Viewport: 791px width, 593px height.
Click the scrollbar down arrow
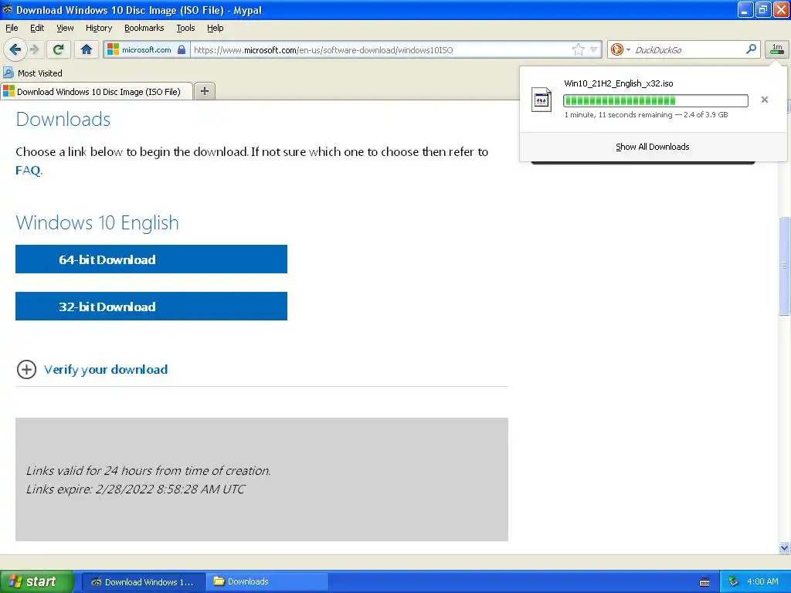[784, 547]
